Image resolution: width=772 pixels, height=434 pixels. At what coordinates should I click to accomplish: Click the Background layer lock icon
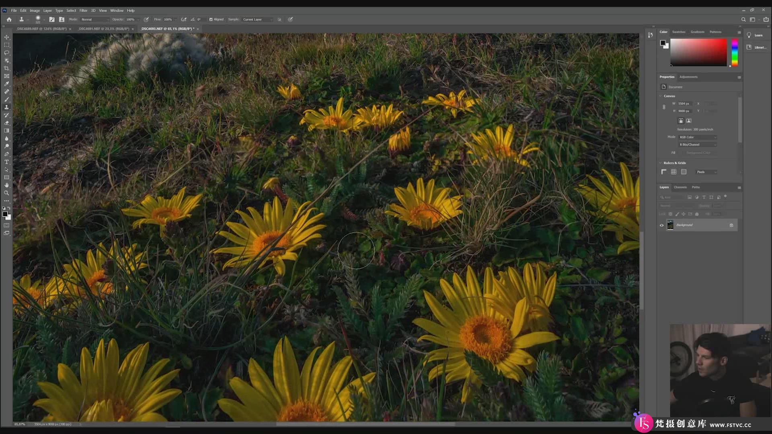point(731,225)
